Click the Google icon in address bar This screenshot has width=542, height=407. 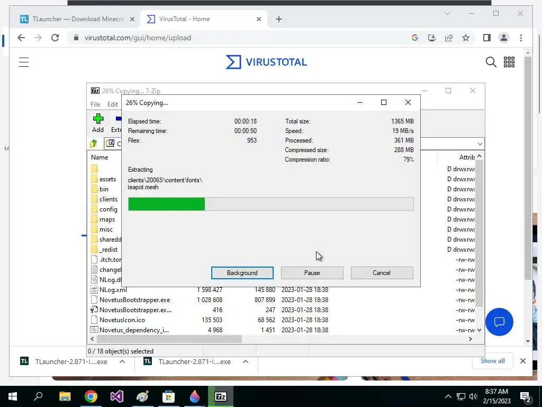(x=415, y=38)
